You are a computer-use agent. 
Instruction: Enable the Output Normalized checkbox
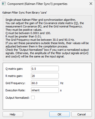pos(33,97)
